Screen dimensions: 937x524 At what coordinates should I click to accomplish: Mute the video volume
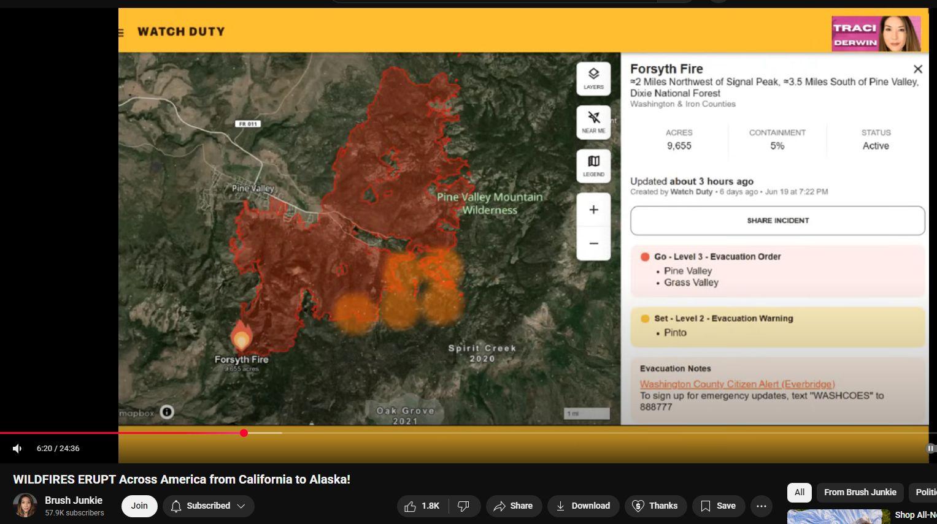click(17, 449)
